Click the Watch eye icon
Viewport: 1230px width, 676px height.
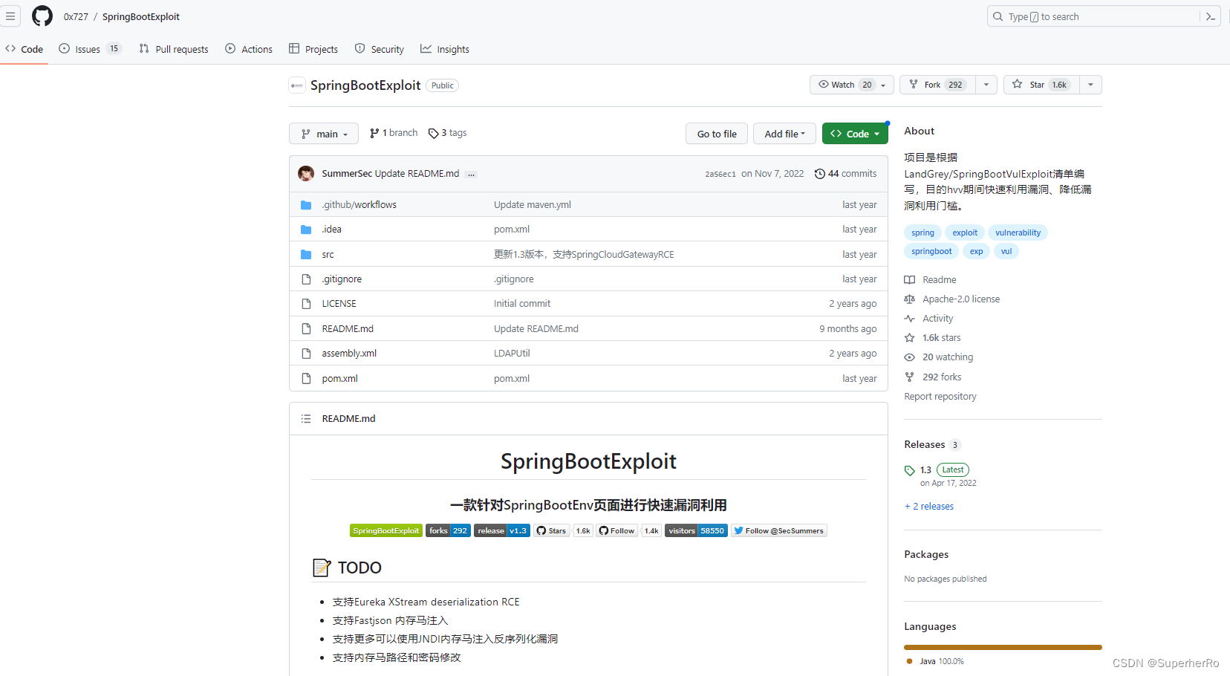[824, 84]
